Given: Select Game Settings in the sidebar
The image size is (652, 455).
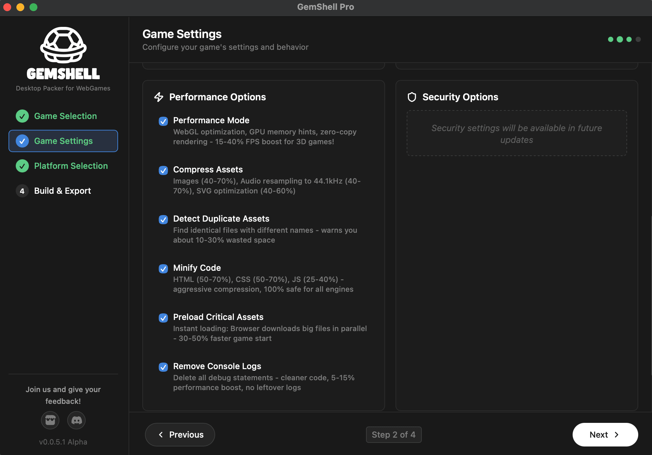Looking at the screenshot, I should click(63, 141).
